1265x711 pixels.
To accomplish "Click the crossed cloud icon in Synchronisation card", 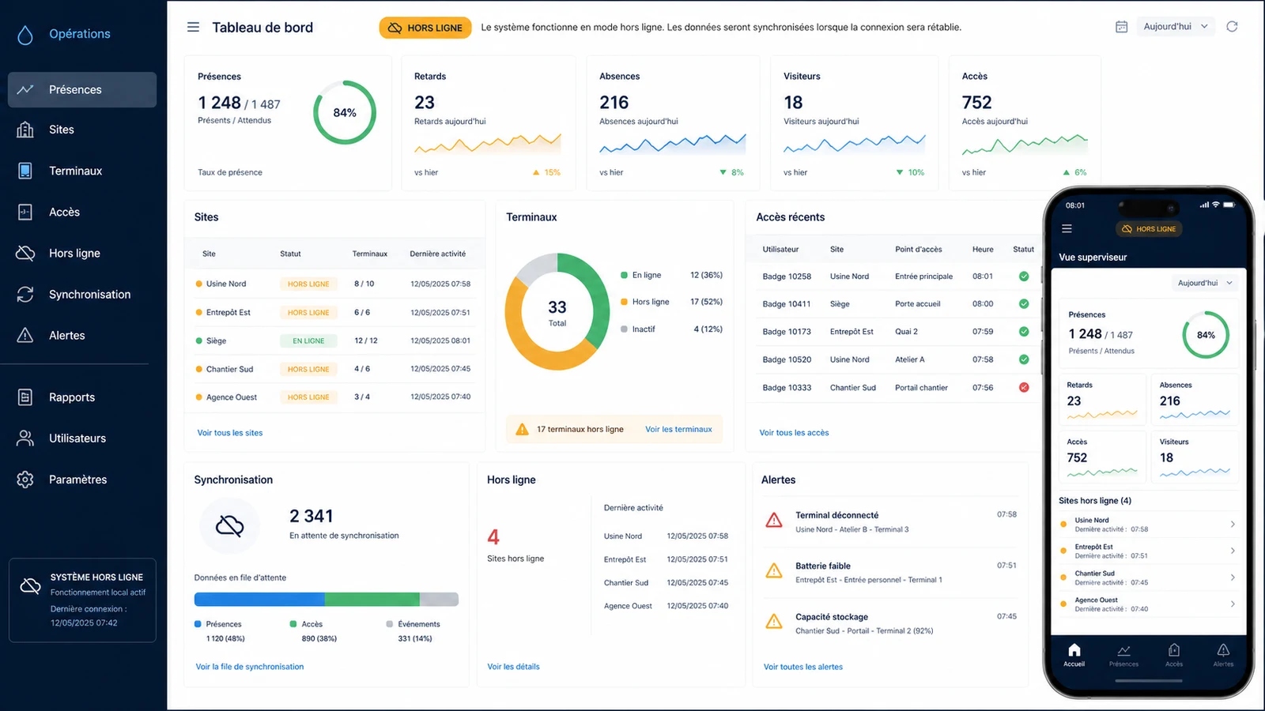I will click(x=230, y=525).
